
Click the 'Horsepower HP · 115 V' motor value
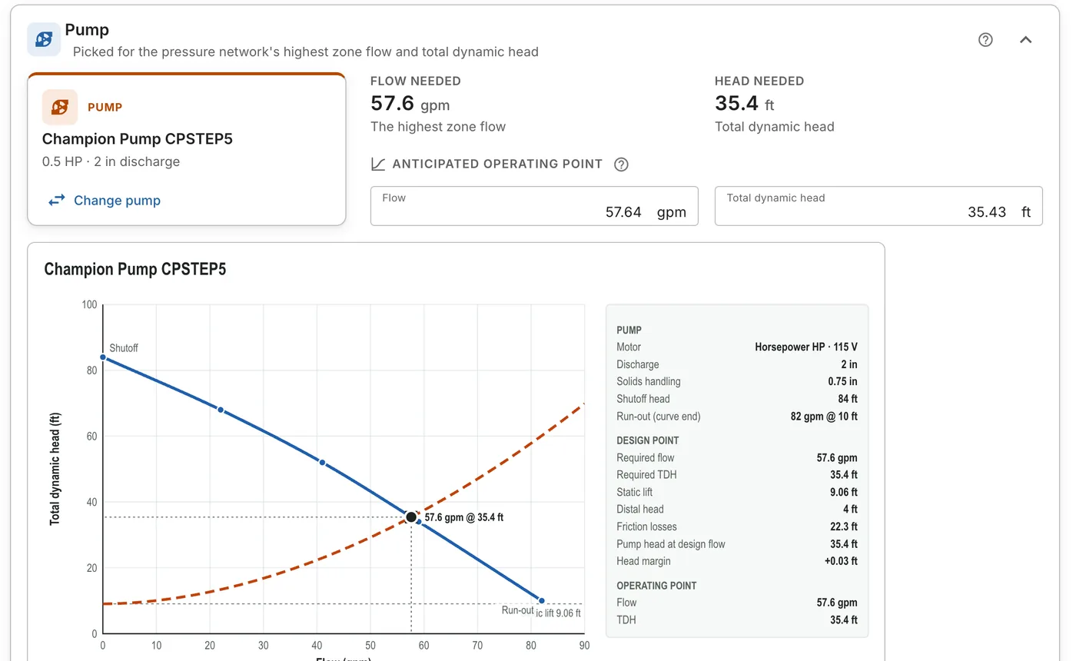(x=806, y=347)
